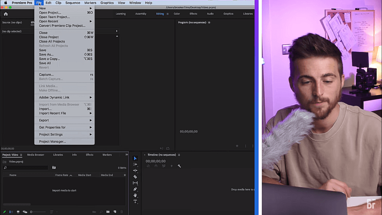Image resolution: width=382 pixels, height=215 pixels.
Task: Open the Home screen icon
Action: [x=6, y=14]
